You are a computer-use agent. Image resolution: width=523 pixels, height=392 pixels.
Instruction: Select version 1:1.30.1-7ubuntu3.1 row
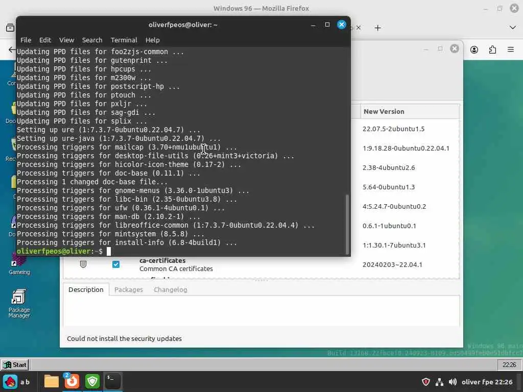(394, 245)
